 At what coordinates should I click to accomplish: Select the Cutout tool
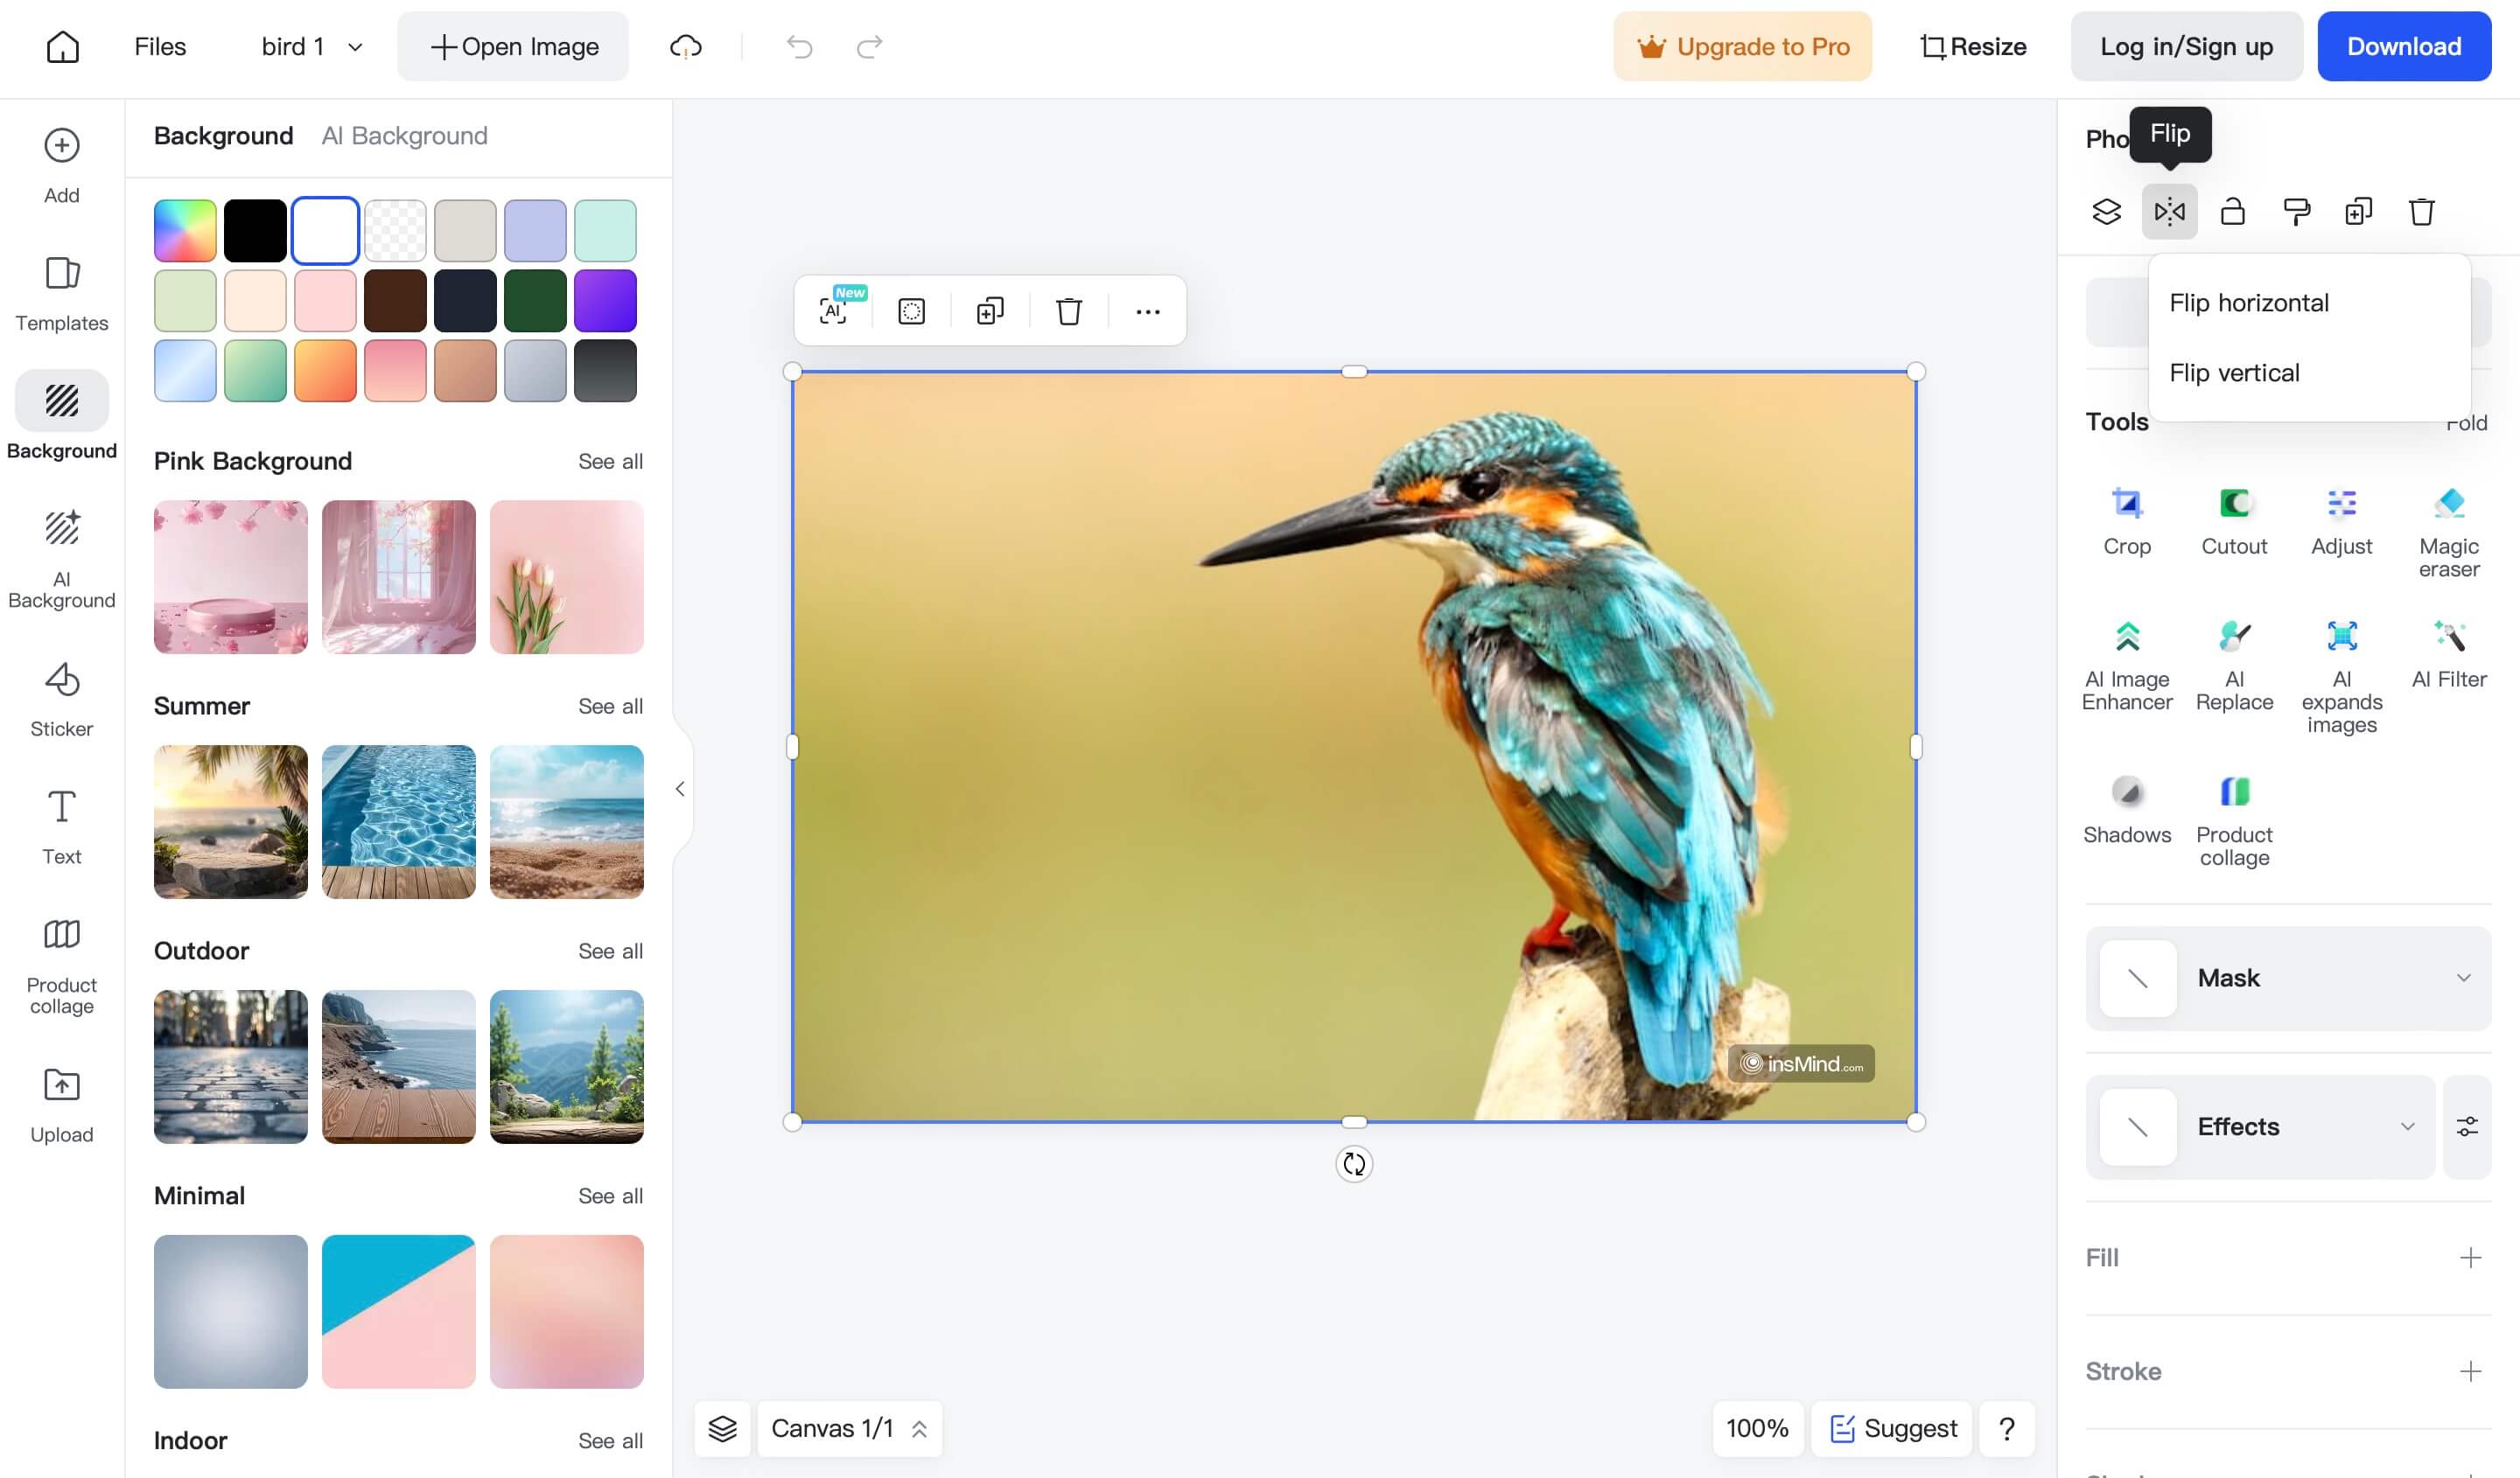[x=2233, y=518]
